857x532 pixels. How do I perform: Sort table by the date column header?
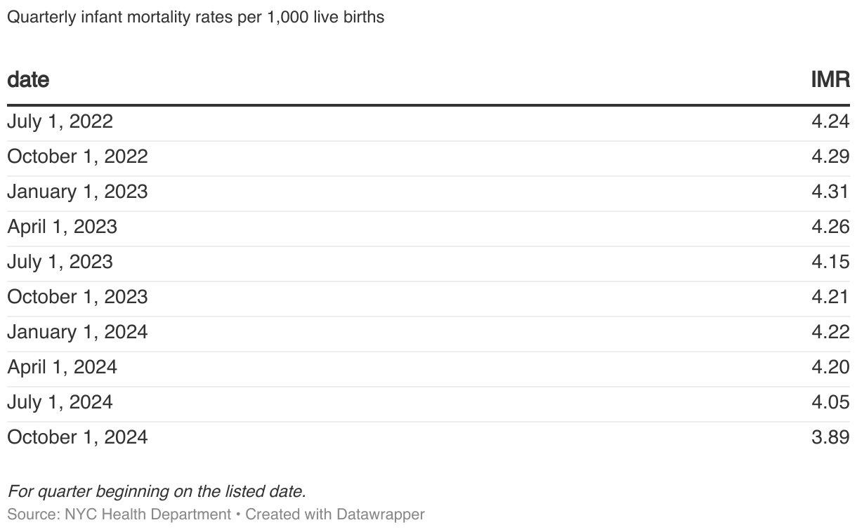pos(28,80)
